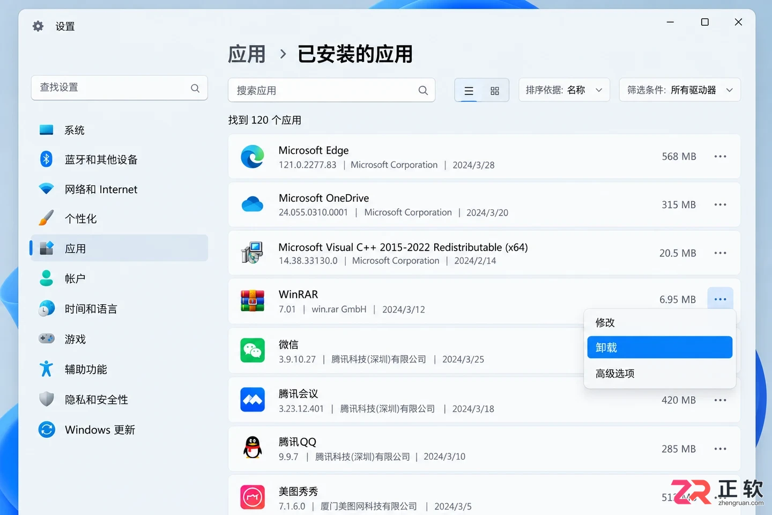This screenshot has width=772, height=515.
Task: Choose 修改 from the WinRAR menu
Action: pyautogui.click(x=659, y=322)
